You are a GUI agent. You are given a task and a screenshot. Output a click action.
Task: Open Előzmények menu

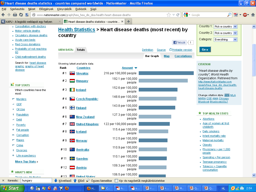point(46,9)
